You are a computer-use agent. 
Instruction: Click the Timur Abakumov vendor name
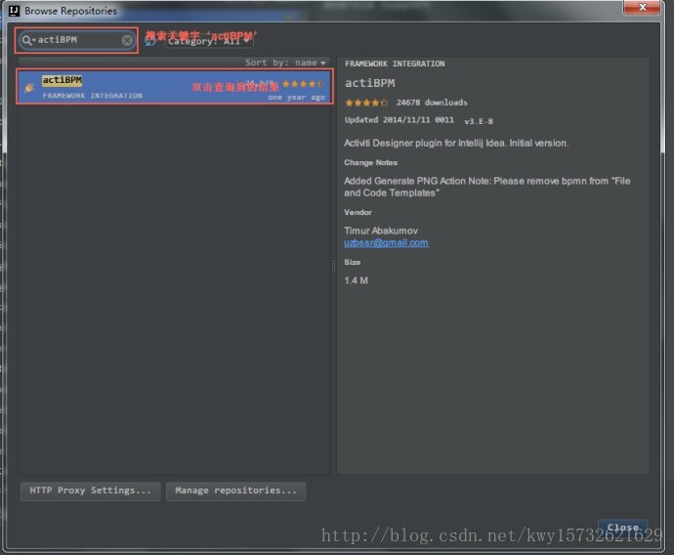381,231
